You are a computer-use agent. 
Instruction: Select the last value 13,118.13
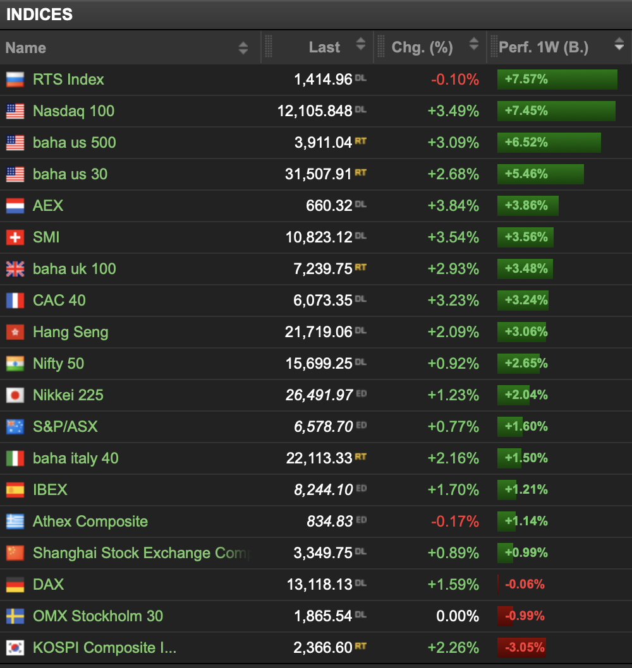pyautogui.click(x=319, y=585)
